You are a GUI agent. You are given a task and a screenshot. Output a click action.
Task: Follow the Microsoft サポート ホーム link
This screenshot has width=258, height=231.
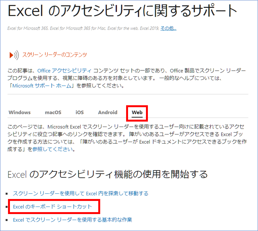[42, 86]
